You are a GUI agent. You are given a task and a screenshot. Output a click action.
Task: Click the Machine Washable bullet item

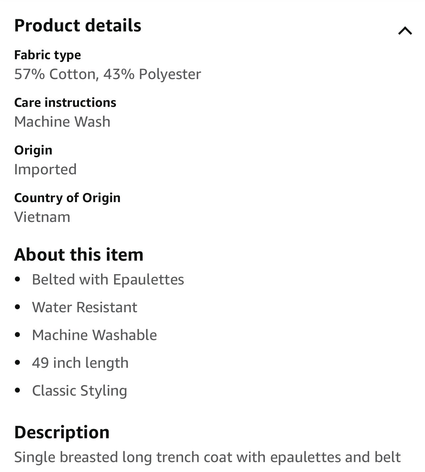tap(94, 335)
